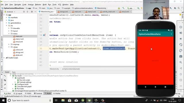Rotate emulator left icon
This screenshot has height=103, width=184.
coord(181,45)
